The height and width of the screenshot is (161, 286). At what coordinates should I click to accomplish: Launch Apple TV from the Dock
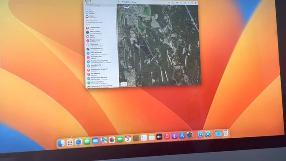[159, 137]
